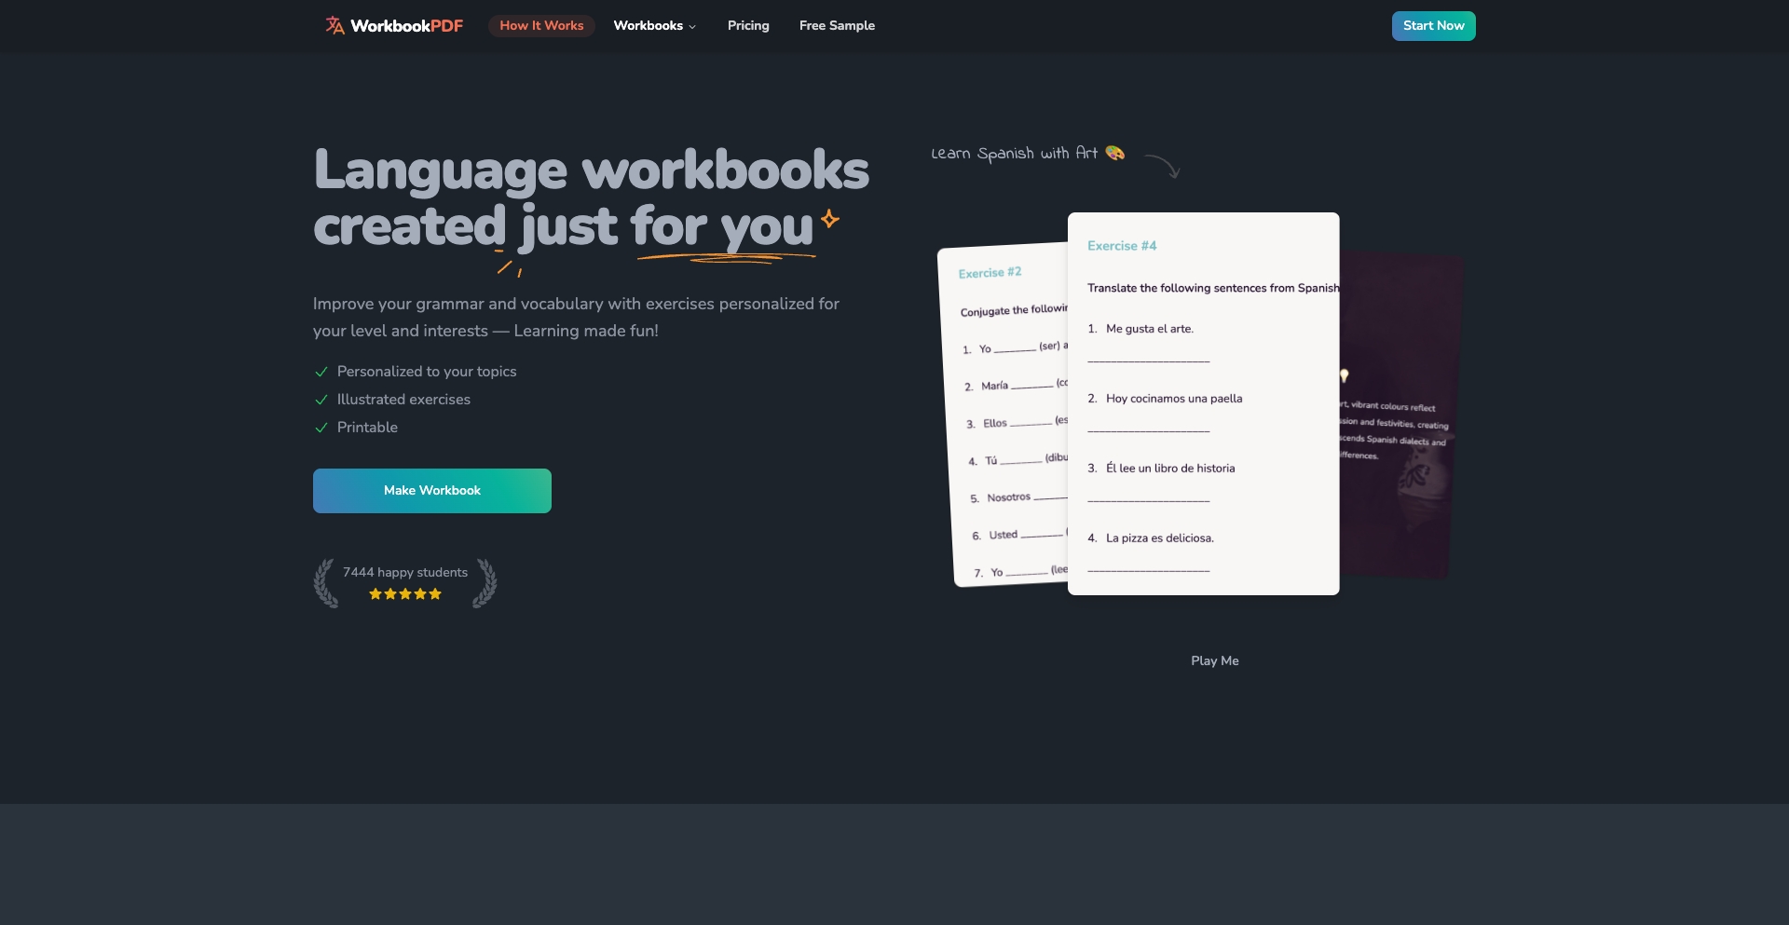Screen dimensions: 1789x925
Task: Click the Exercise #2 conjugation card
Action: (x=1002, y=419)
